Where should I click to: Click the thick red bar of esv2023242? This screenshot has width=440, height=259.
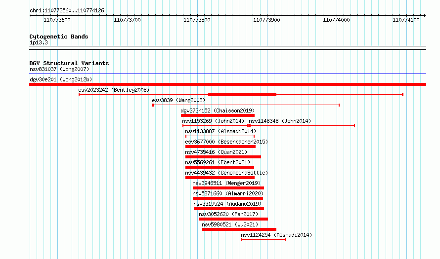click(x=242, y=95)
